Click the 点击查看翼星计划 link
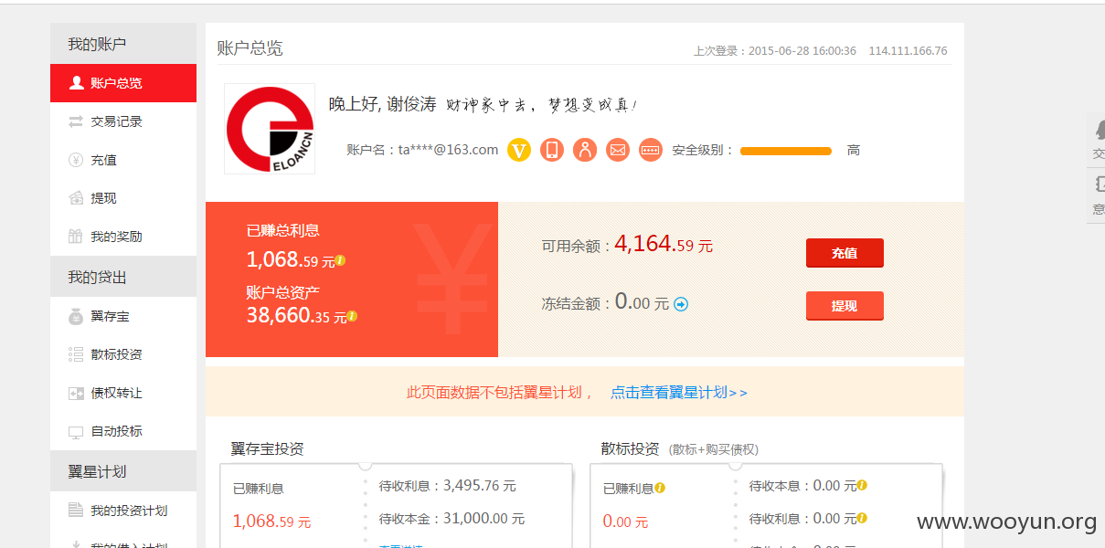1105x548 pixels. click(x=679, y=392)
